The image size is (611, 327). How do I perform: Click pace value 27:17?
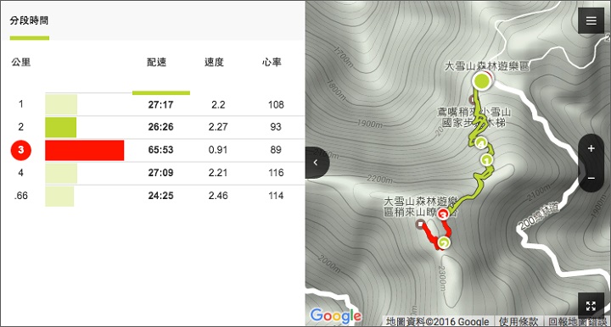click(160, 104)
